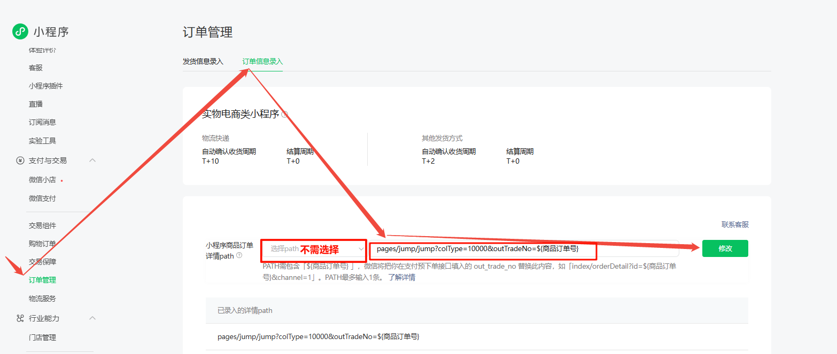Image resolution: width=837 pixels, height=354 pixels.
Task: Click the 小程序 logo icon
Action: [20, 31]
